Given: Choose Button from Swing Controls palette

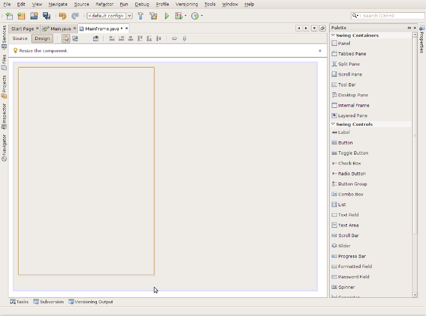Looking at the screenshot, I should (x=342, y=142).
